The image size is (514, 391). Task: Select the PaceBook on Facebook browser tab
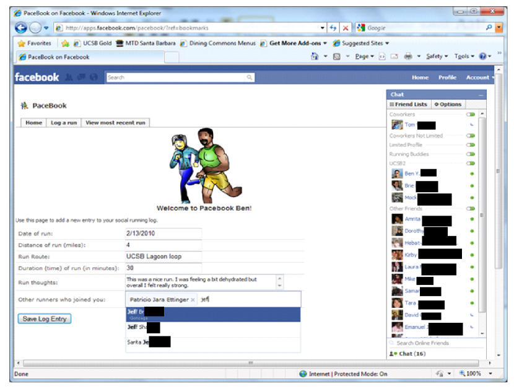click(x=90, y=57)
